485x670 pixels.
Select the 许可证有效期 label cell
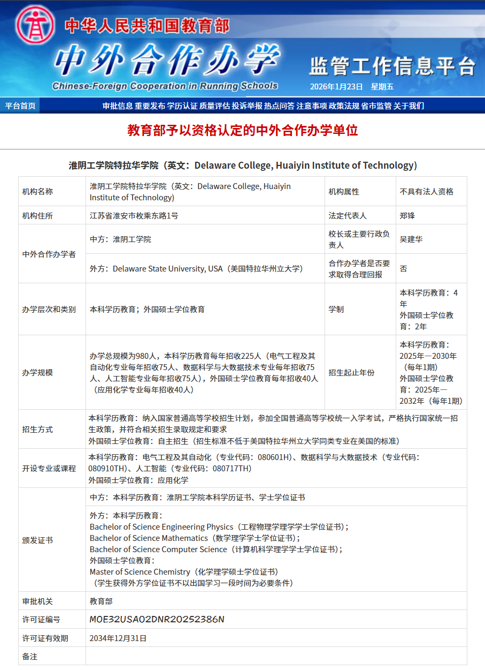click(x=52, y=638)
